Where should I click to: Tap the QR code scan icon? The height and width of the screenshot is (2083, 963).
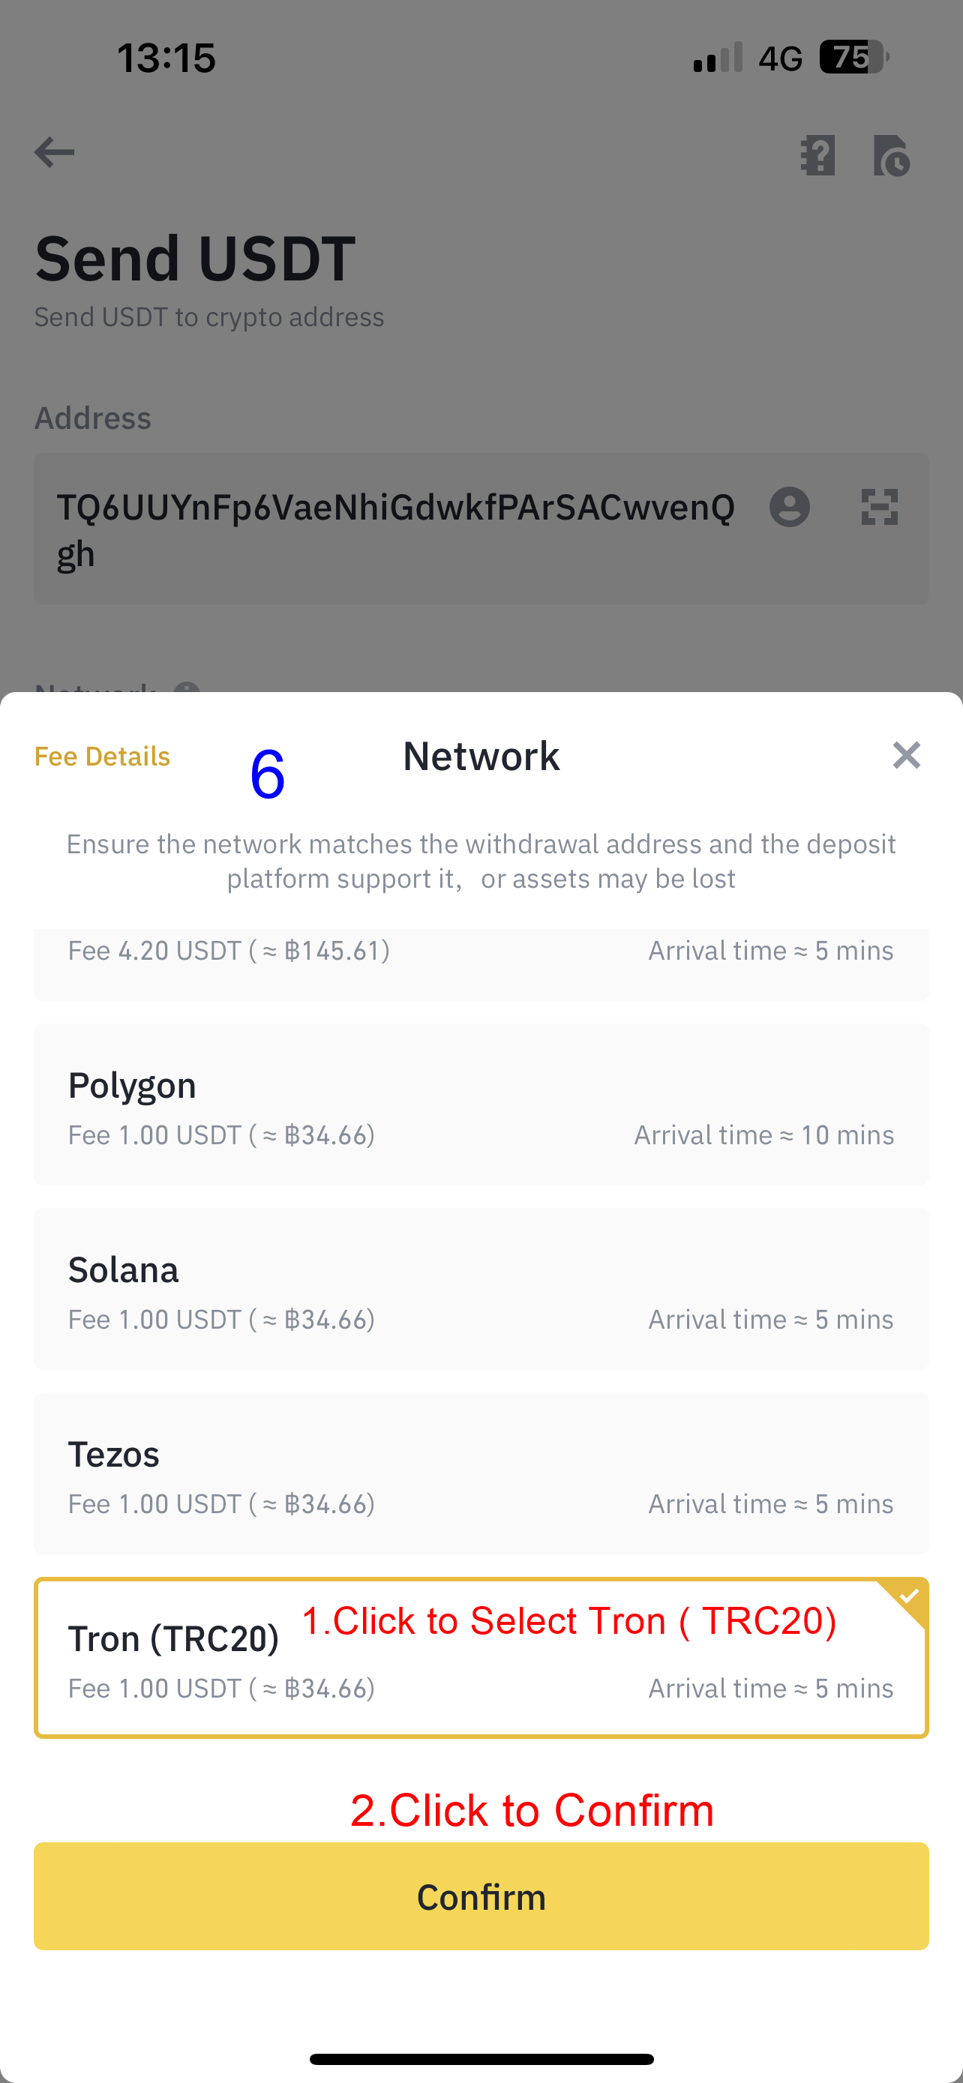pos(879,508)
